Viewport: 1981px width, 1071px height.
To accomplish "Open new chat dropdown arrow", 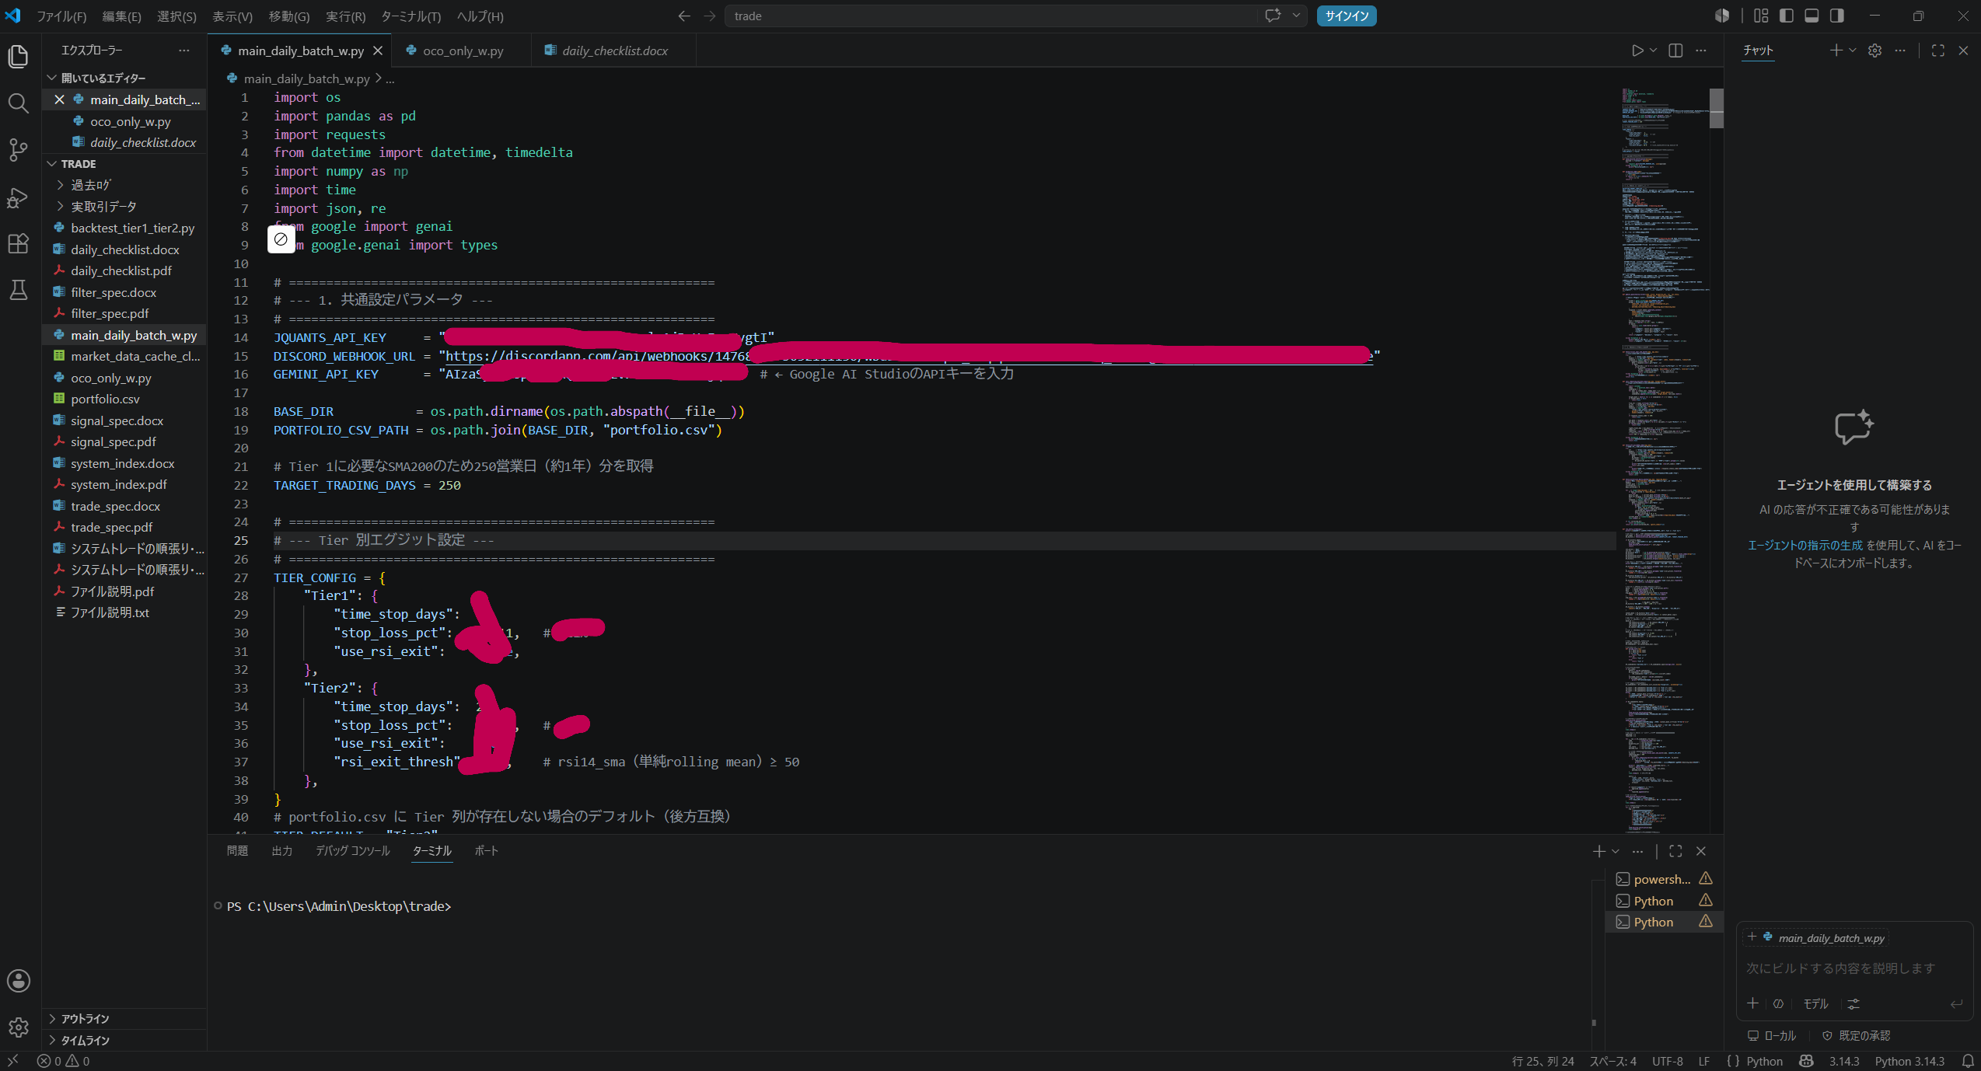I will [x=1852, y=51].
